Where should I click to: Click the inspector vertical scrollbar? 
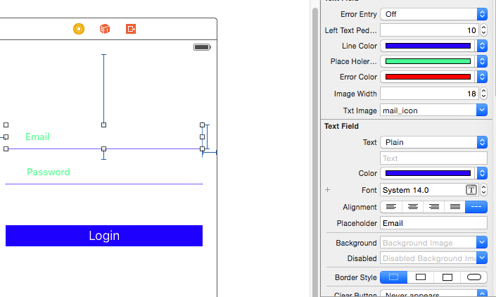(x=314, y=152)
